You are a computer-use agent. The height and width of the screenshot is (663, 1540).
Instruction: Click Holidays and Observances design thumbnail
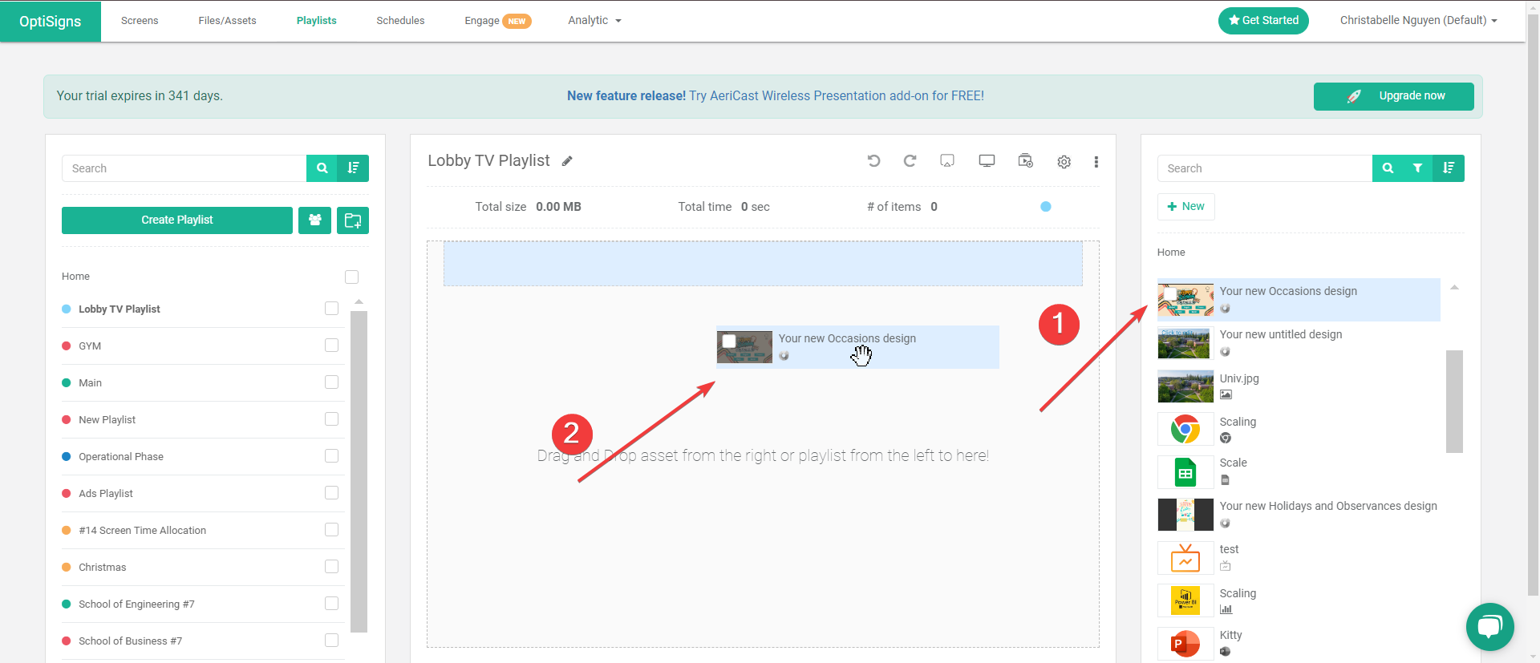(1185, 515)
